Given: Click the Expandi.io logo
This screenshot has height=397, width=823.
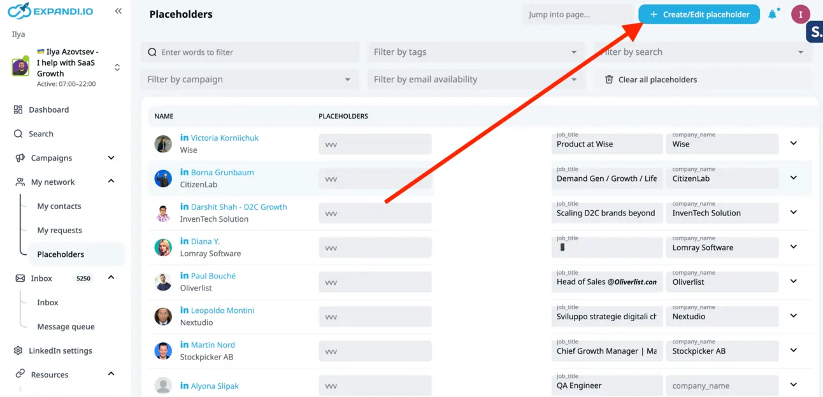Looking at the screenshot, I should point(51,11).
